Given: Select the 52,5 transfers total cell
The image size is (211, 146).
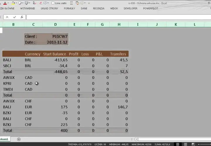Looking at the screenshot, I should click(119, 72).
